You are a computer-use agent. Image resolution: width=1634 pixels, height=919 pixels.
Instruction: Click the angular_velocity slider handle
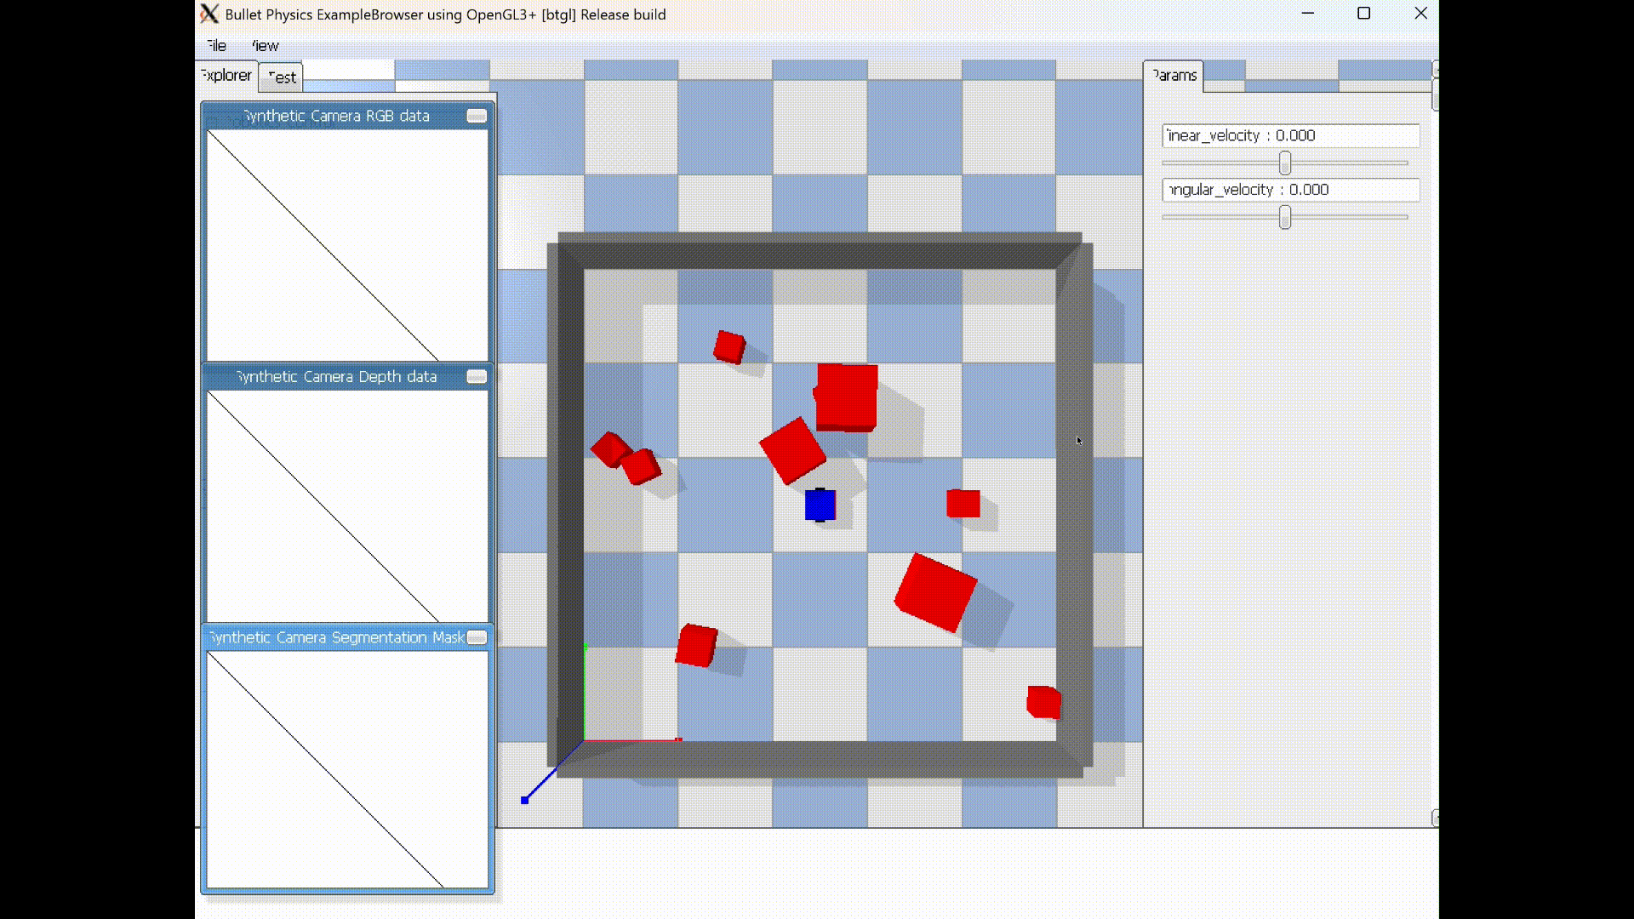[1285, 217]
